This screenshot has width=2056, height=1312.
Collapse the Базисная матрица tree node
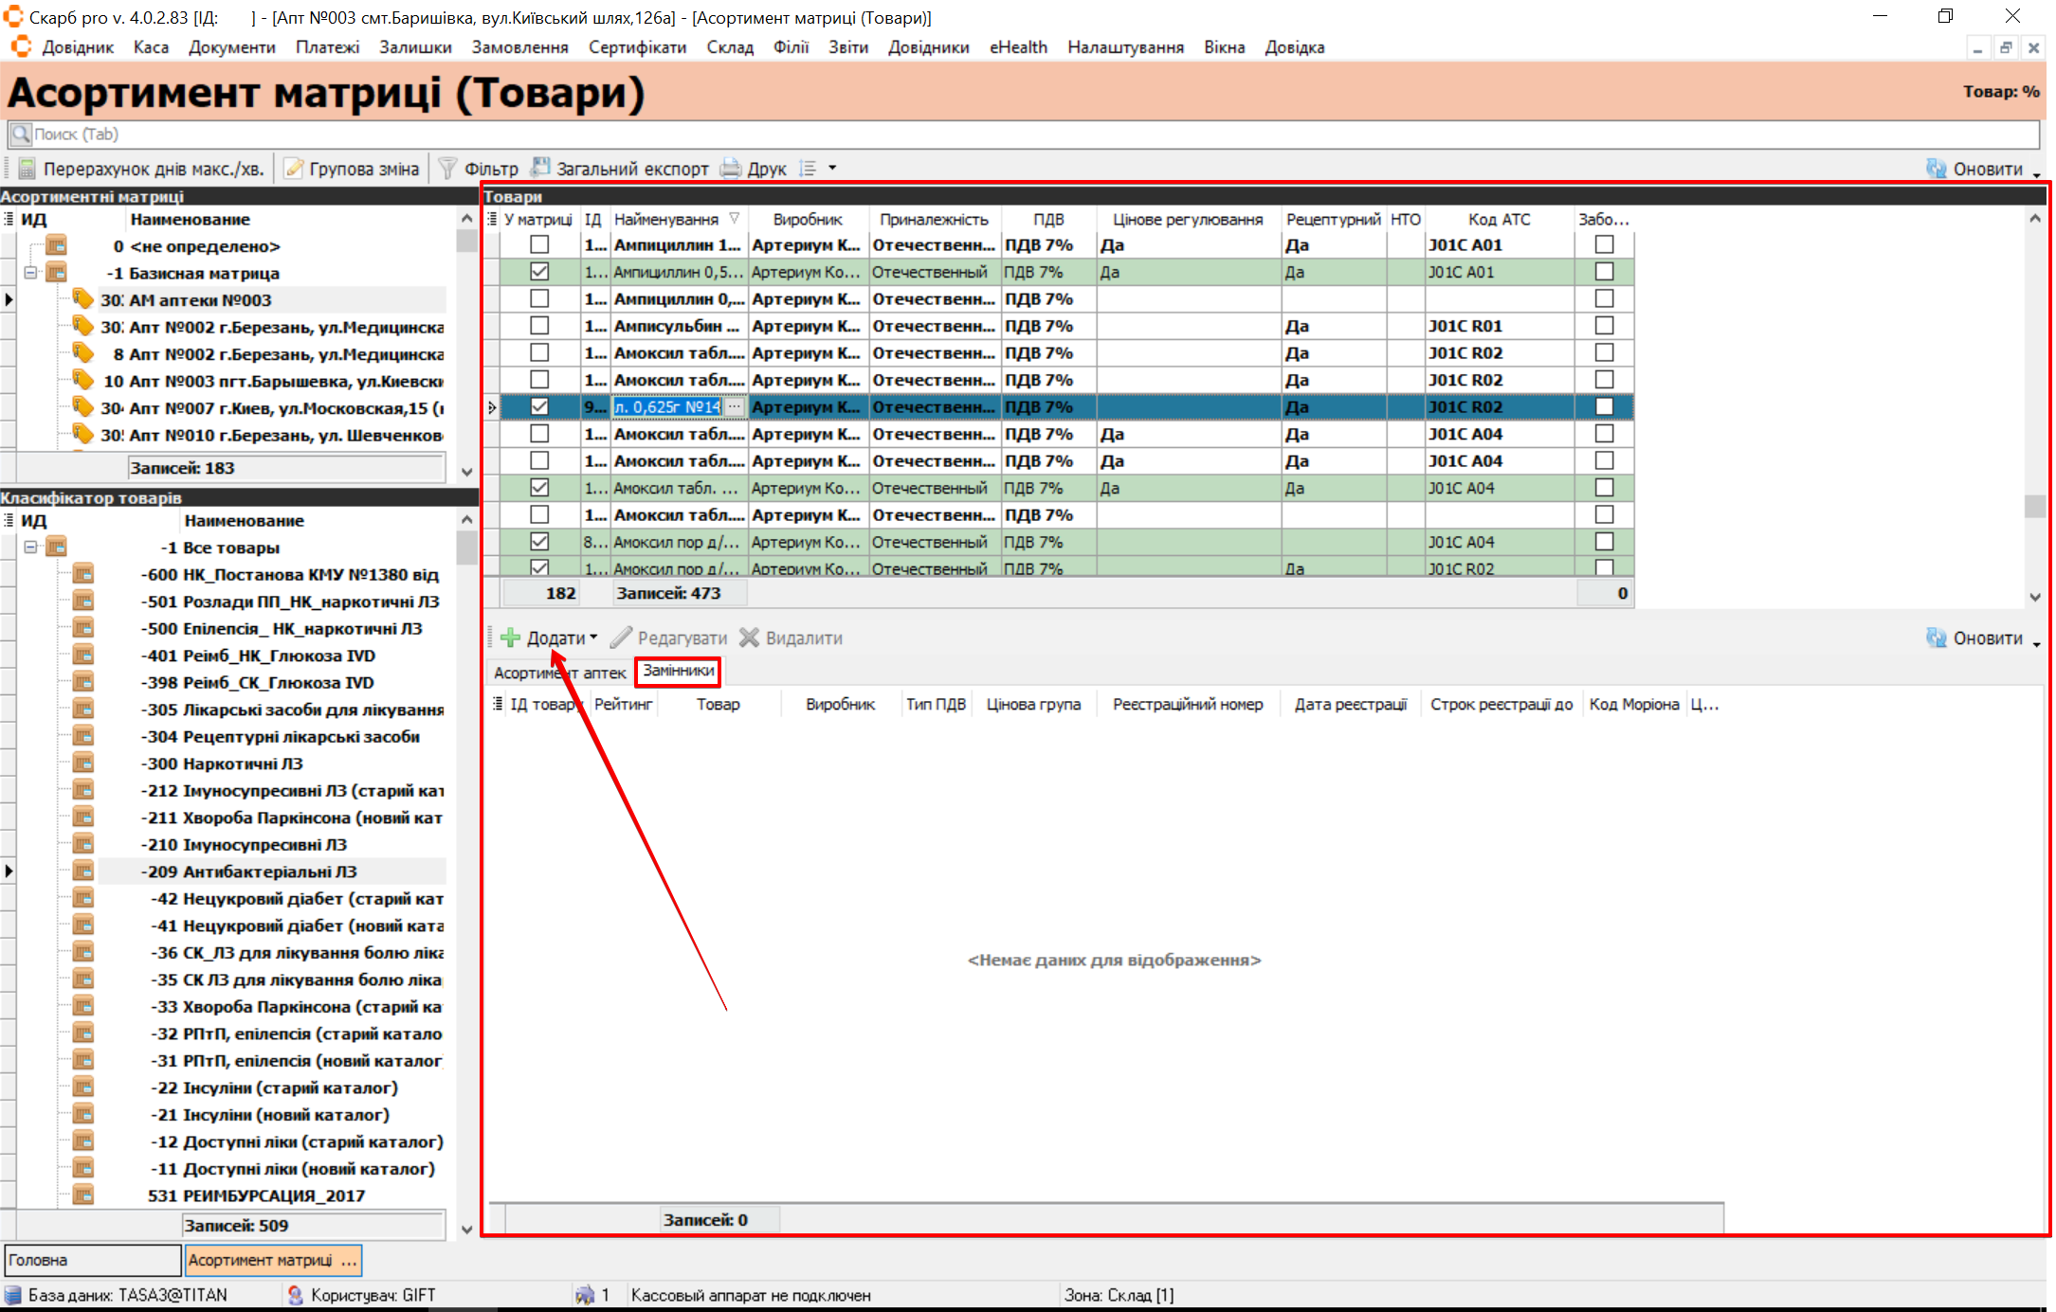30,273
